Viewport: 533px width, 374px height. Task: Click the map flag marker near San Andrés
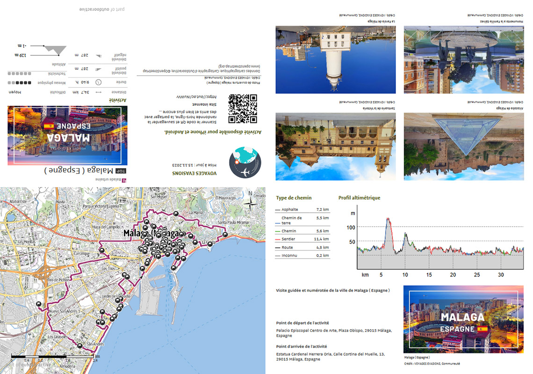click(x=79, y=346)
